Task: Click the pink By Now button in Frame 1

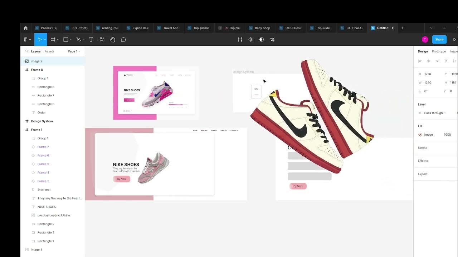Action: [122, 179]
